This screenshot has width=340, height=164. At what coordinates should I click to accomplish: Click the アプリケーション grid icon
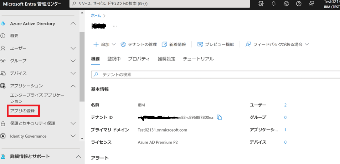click(3, 86)
